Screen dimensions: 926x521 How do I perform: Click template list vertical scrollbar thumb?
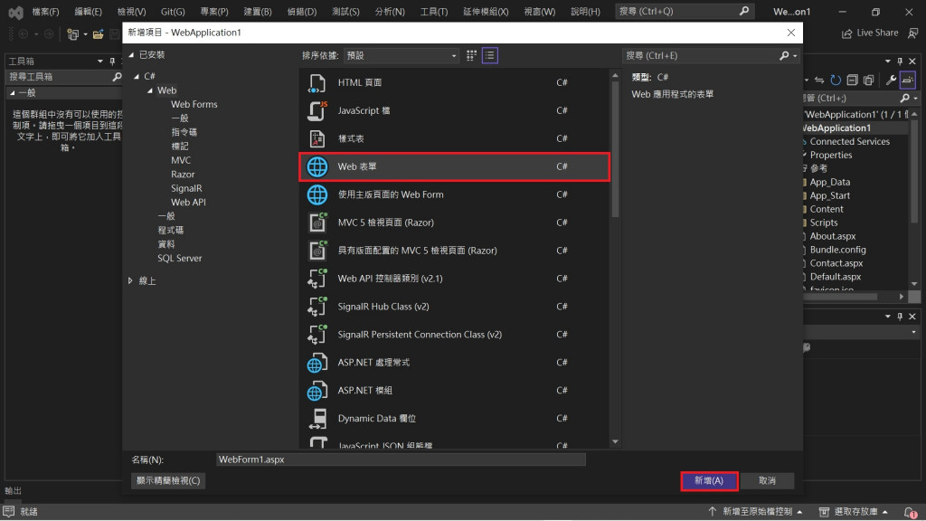(x=615, y=149)
